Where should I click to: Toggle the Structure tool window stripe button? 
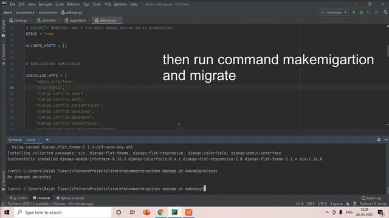click(3, 54)
